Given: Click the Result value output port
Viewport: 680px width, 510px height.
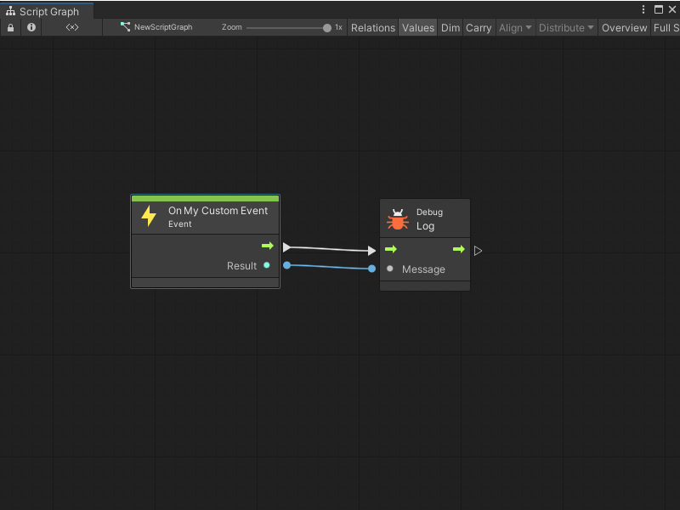Looking at the screenshot, I should tap(267, 265).
